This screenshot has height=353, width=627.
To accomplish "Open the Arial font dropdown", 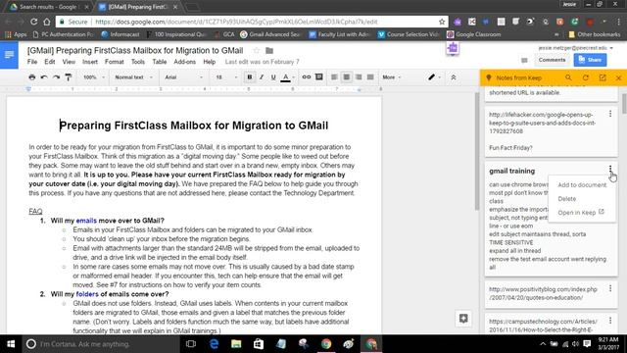I will pos(183,77).
